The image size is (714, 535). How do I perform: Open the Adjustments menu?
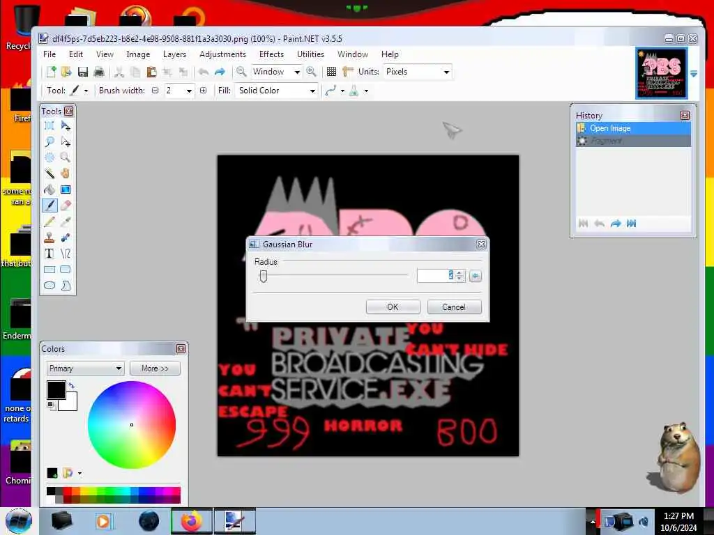[x=222, y=54]
